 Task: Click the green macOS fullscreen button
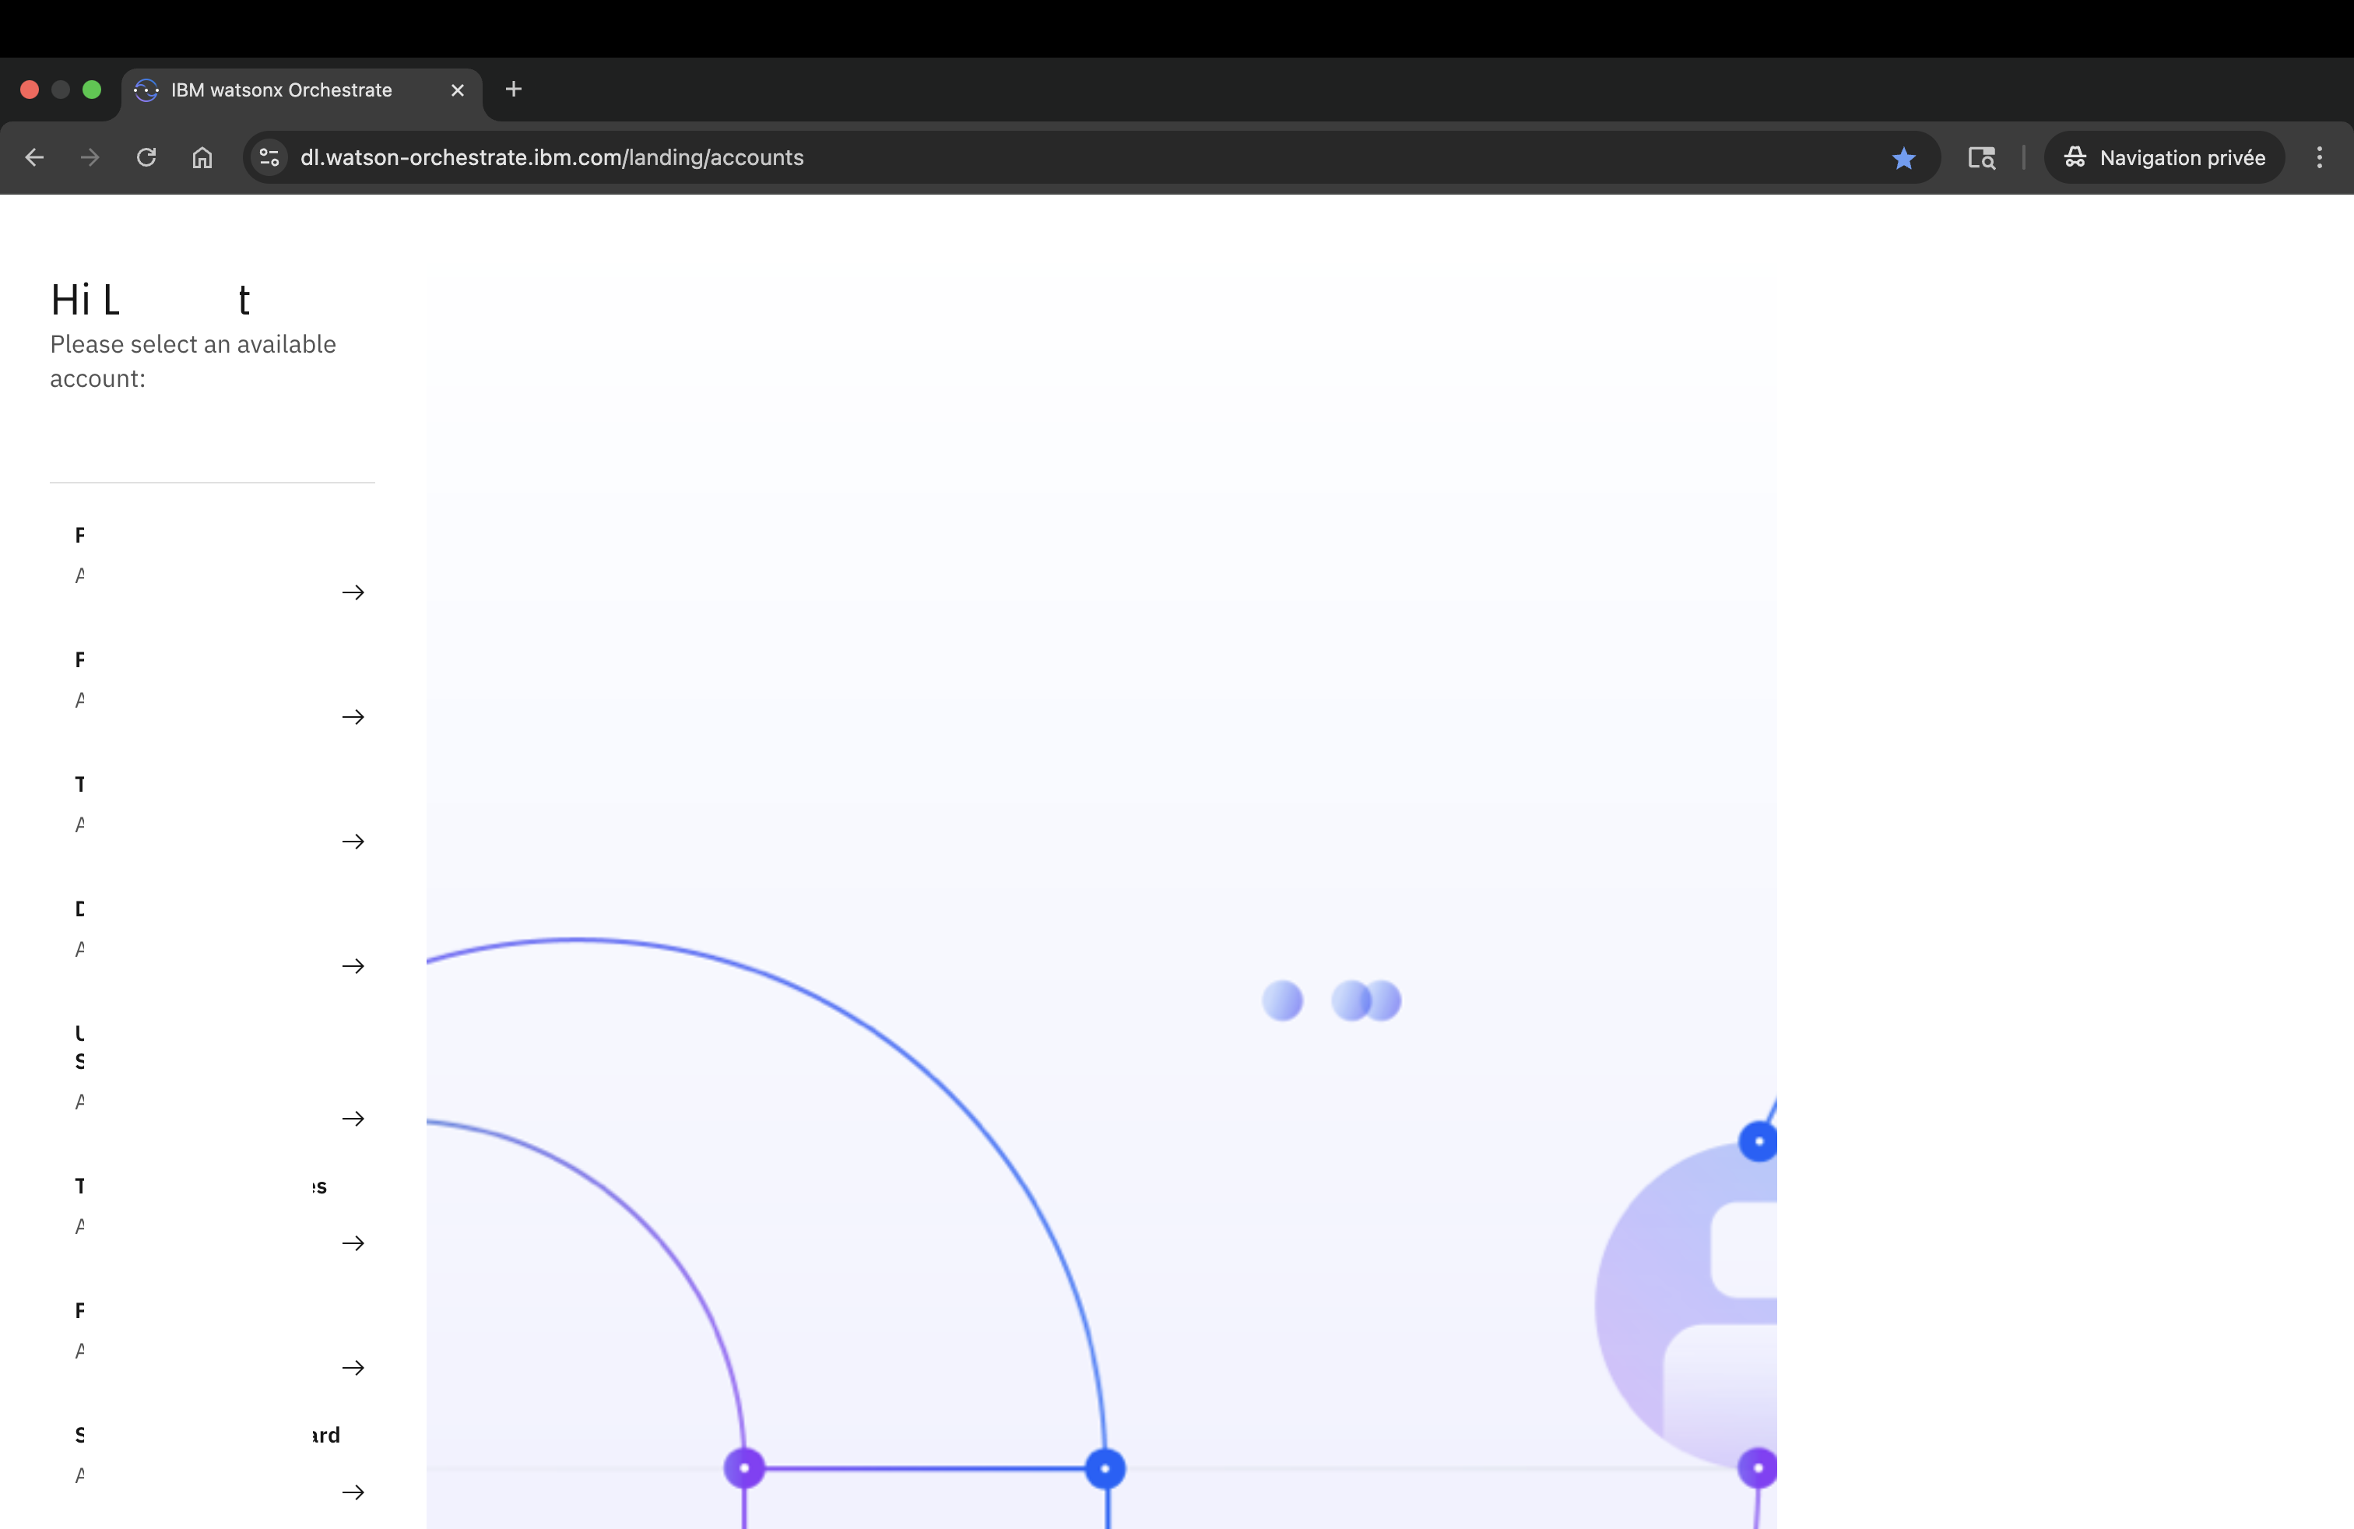[x=92, y=90]
